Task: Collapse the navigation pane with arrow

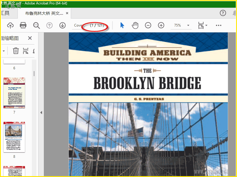Action: [41, 112]
